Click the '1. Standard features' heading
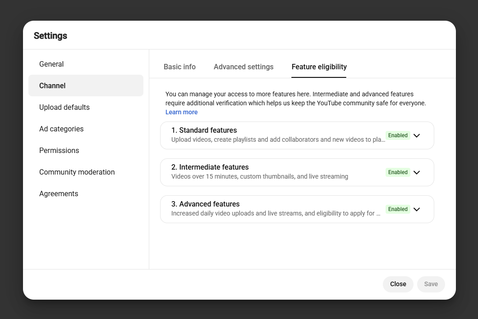478x319 pixels. [204, 130]
